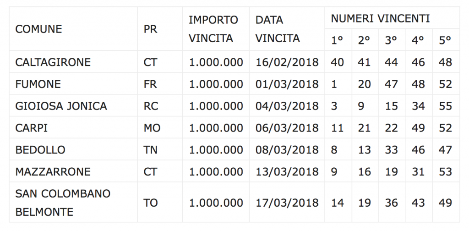Click the RC province cell
Viewport: 469px width, 231px height.
(x=151, y=106)
